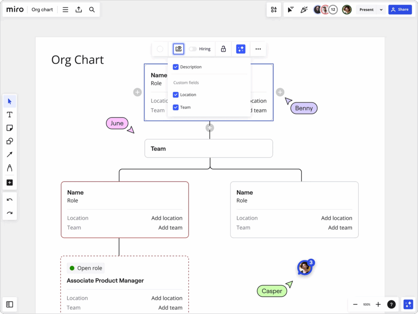Image resolution: width=418 pixels, height=314 pixels.
Task: Open the frames panel icon
Action: tap(10, 304)
